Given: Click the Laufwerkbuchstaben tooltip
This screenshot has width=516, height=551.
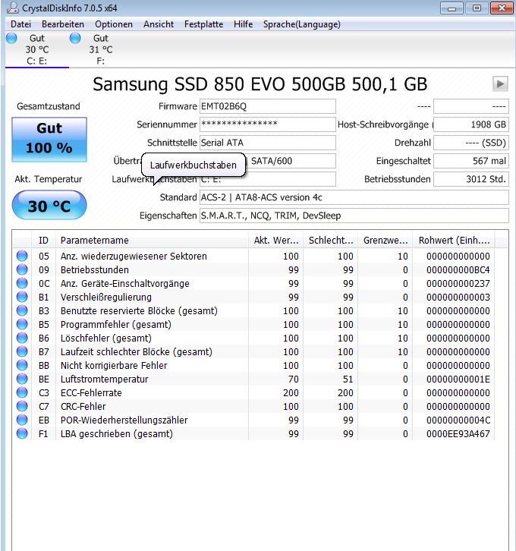Looking at the screenshot, I should point(193,165).
